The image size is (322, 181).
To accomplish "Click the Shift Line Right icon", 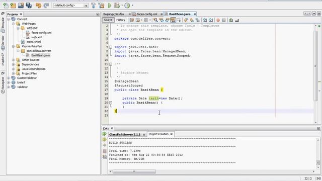I will [x=211, y=20].
